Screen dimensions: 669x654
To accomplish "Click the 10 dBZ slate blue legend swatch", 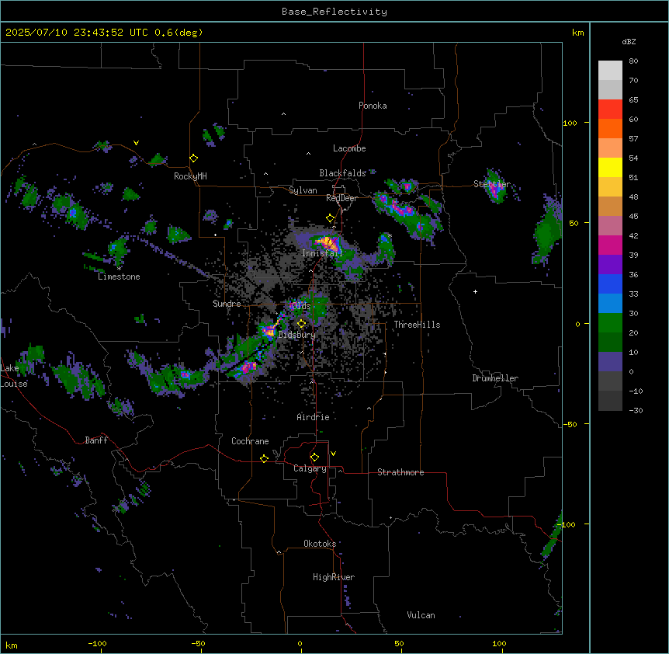I will click(x=610, y=362).
